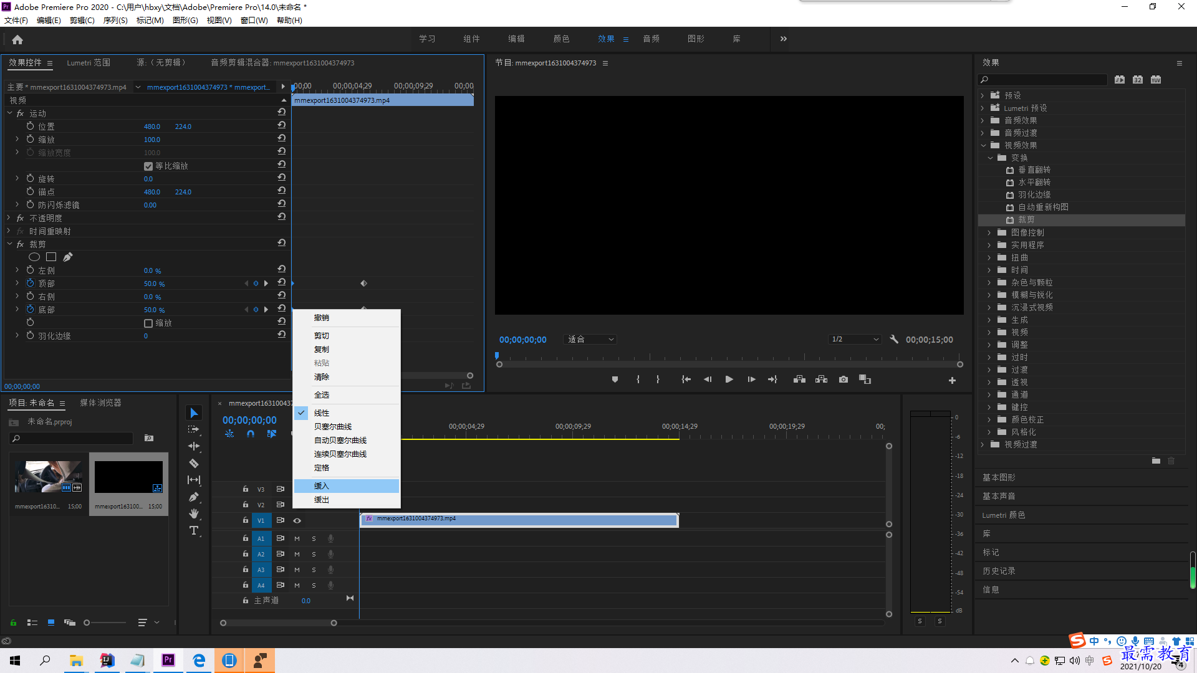Create ellipse mask for Crop effect

(34, 257)
